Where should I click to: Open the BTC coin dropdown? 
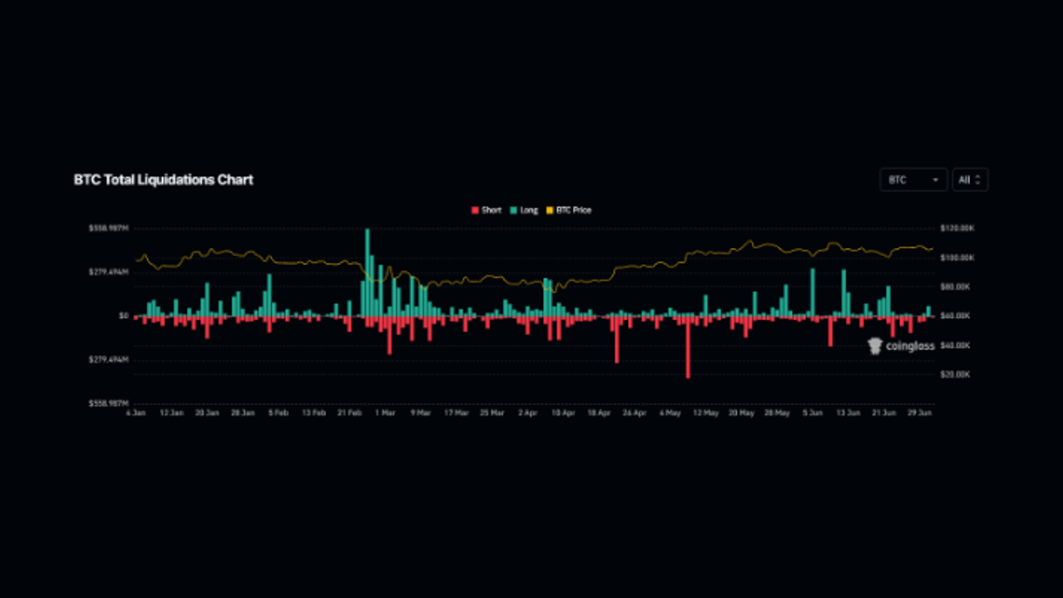tap(912, 180)
